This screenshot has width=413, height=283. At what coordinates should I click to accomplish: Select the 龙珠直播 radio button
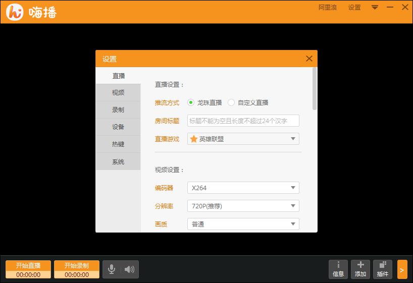[x=191, y=102]
